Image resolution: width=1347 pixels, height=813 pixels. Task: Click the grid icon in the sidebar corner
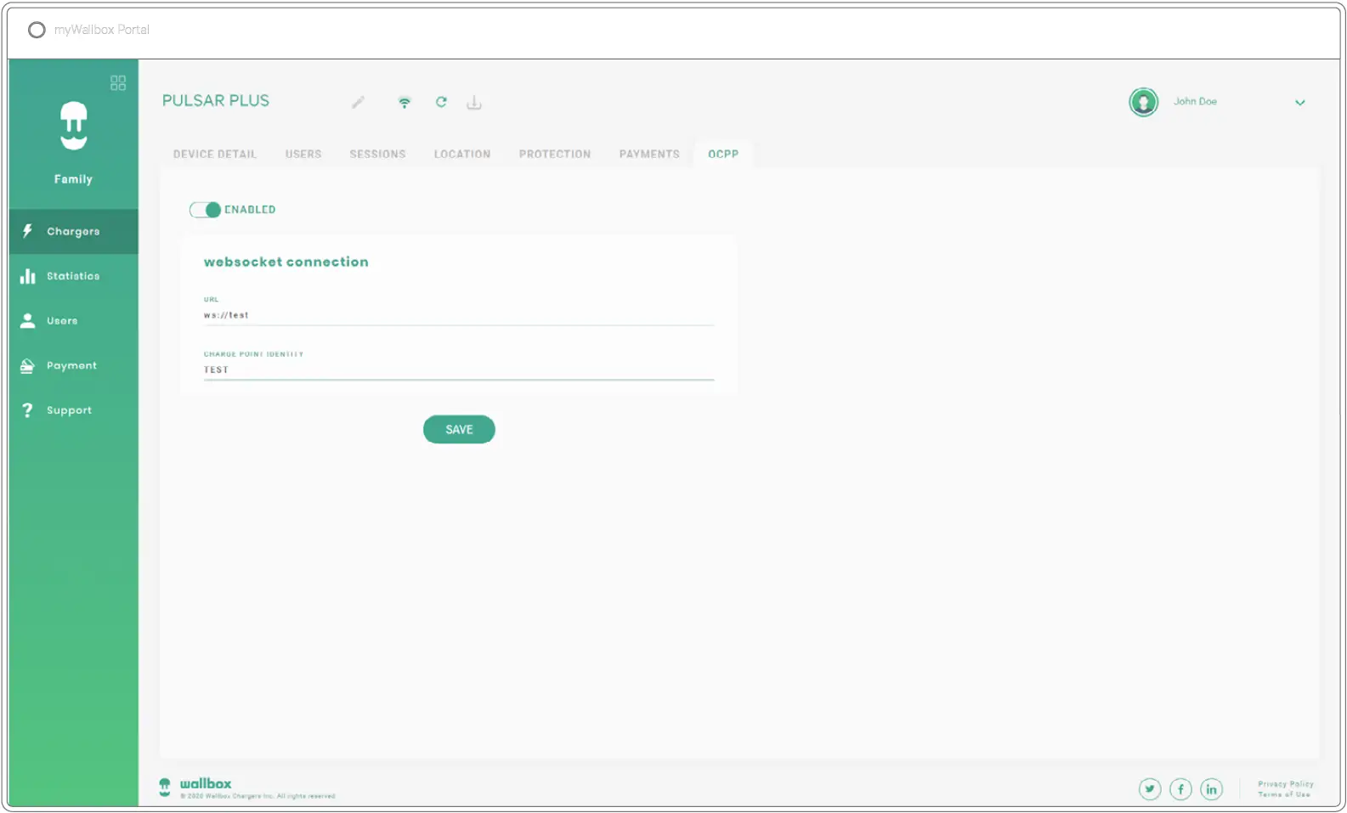coord(118,82)
